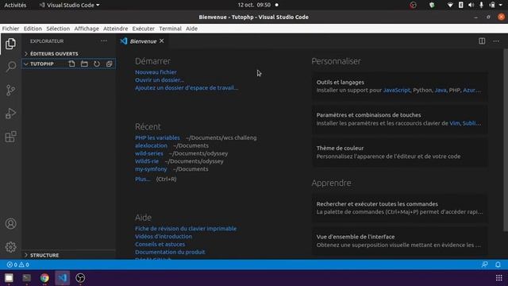Viewport: 508px width, 286px height.
Task: Click the Nouveau fichier link
Action: (156, 72)
